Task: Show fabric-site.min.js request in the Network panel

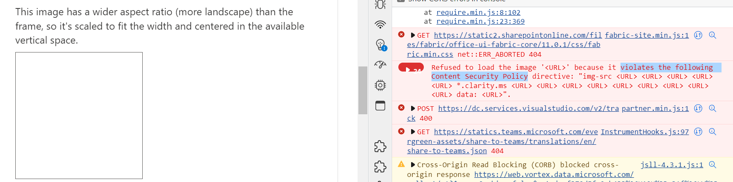Action: 698,35
